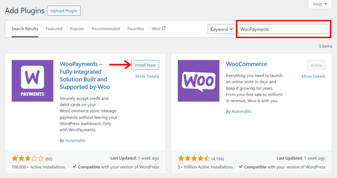Click the WooCommerce plugin logo icon
The width and height of the screenshot is (337, 178).
pos(199,81)
